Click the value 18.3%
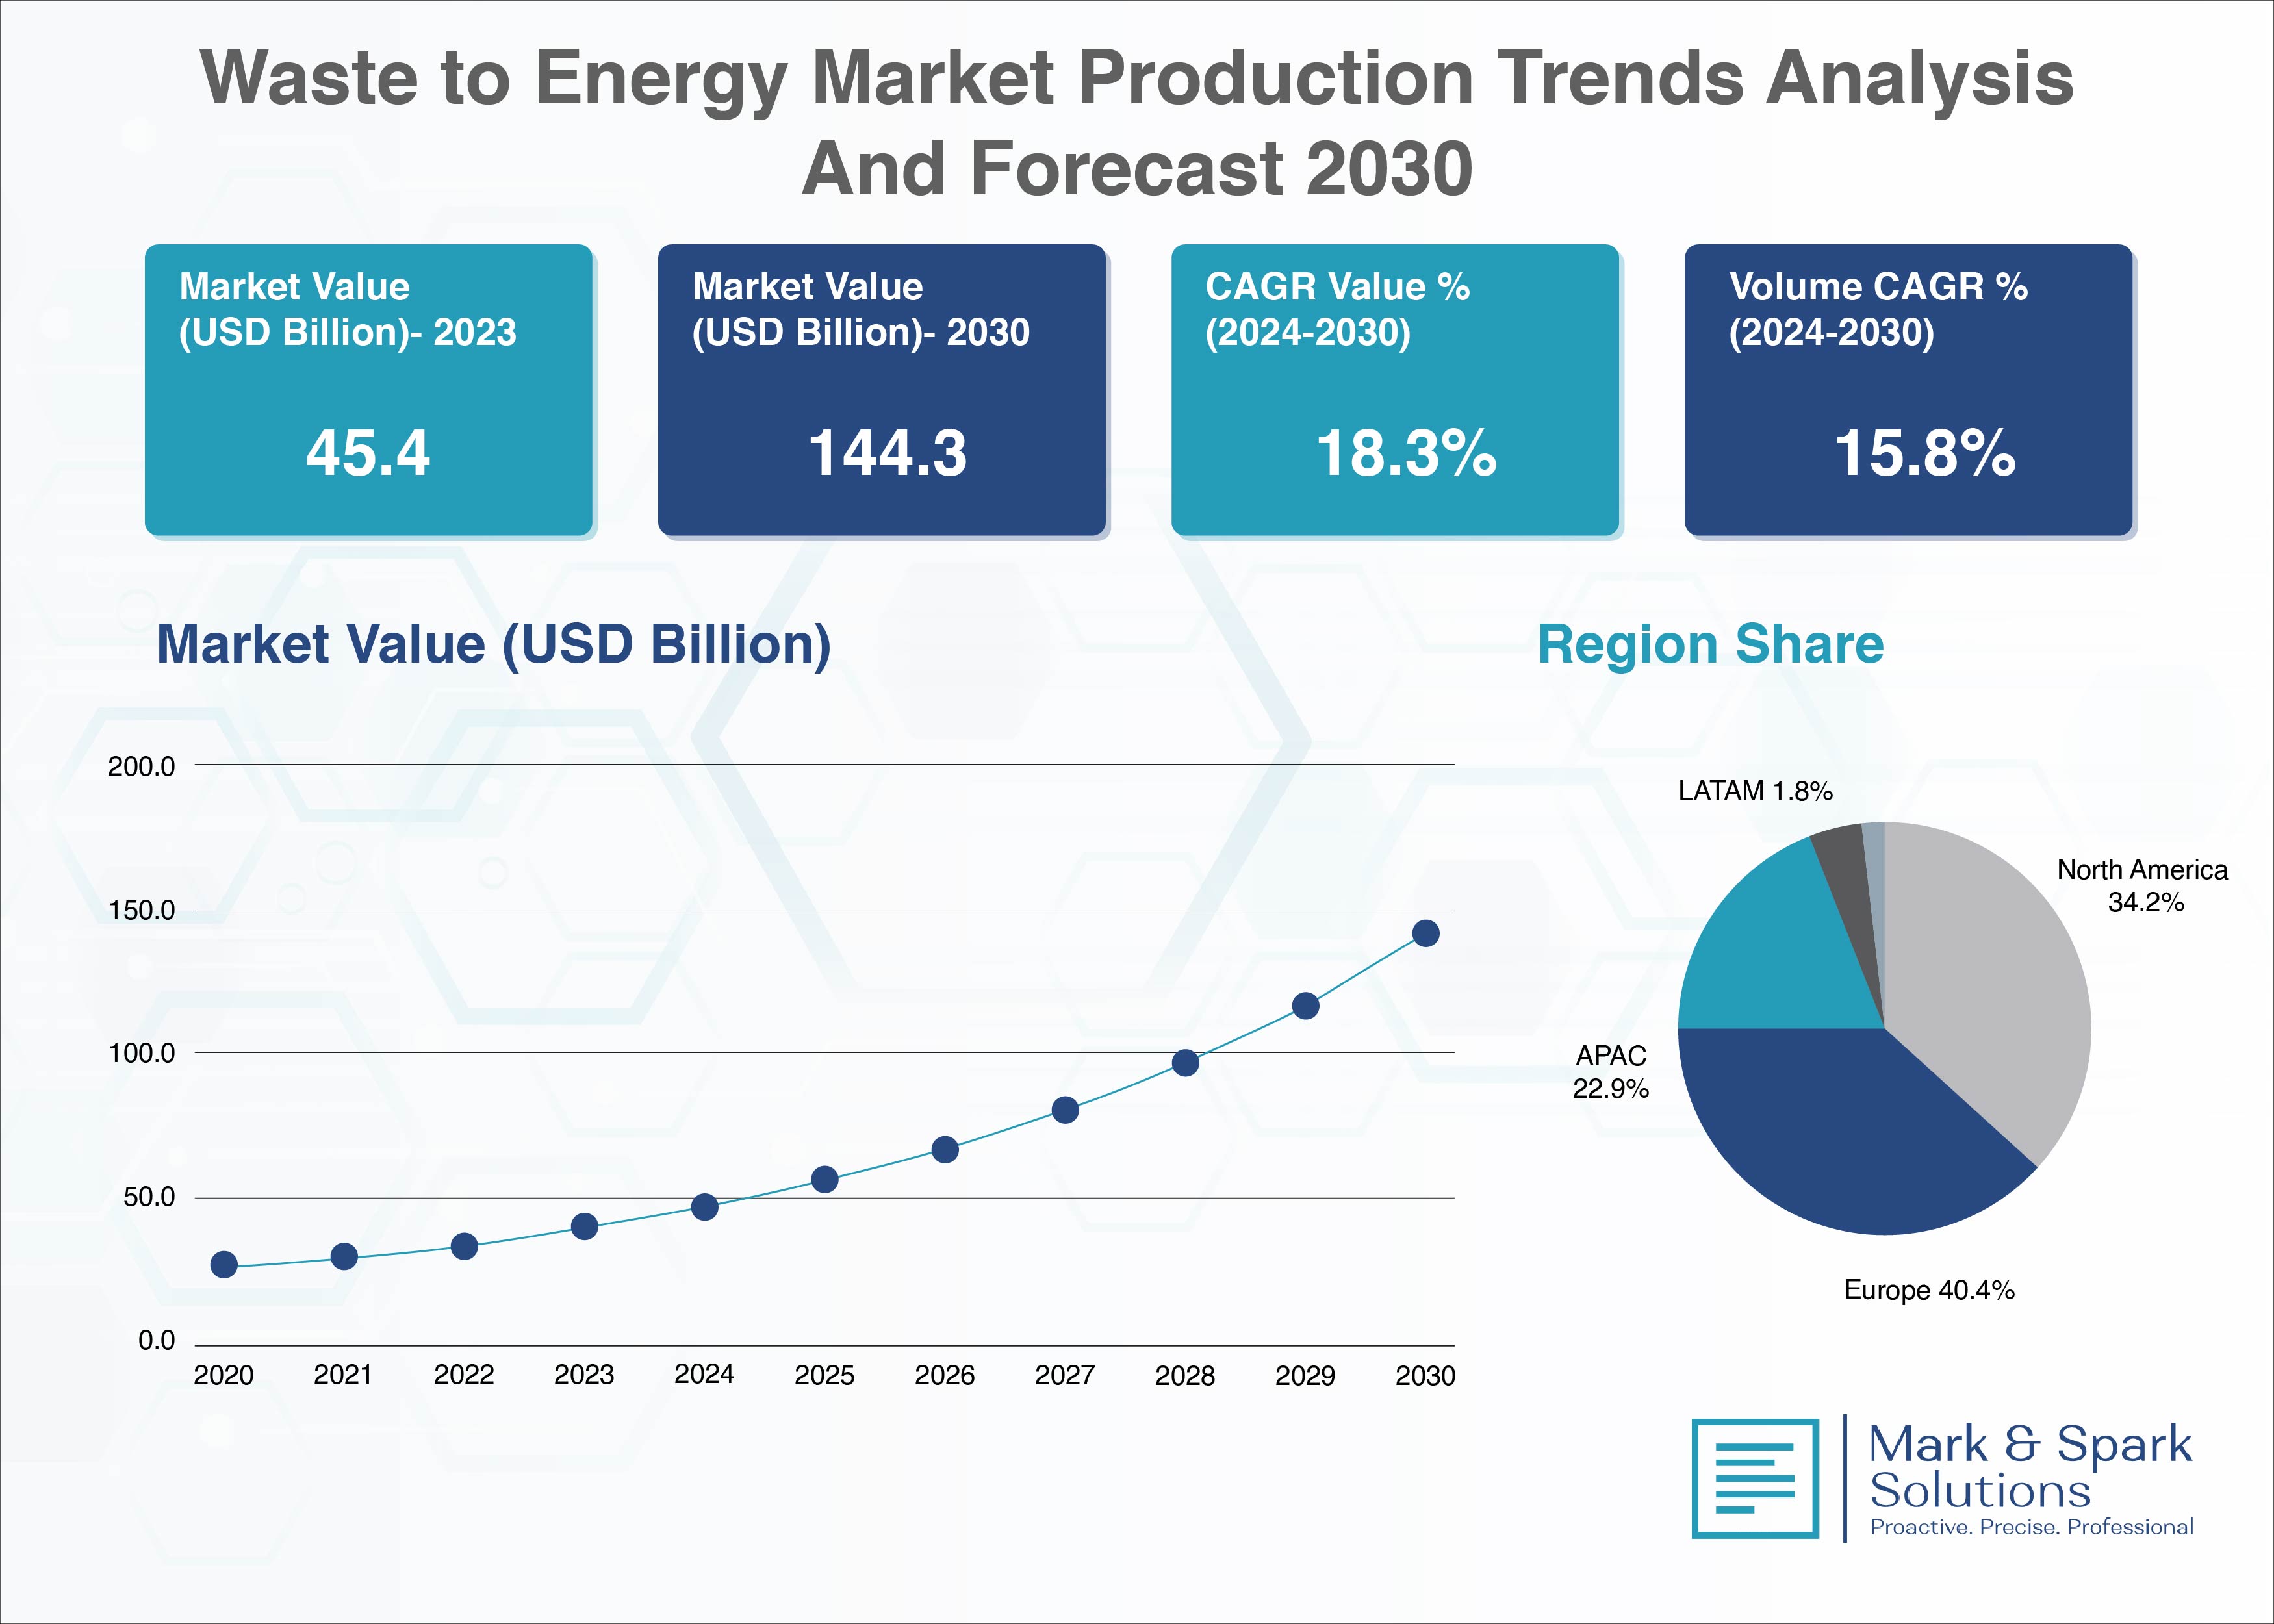Image resolution: width=2274 pixels, height=1624 pixels. (x=1406, y=453)
